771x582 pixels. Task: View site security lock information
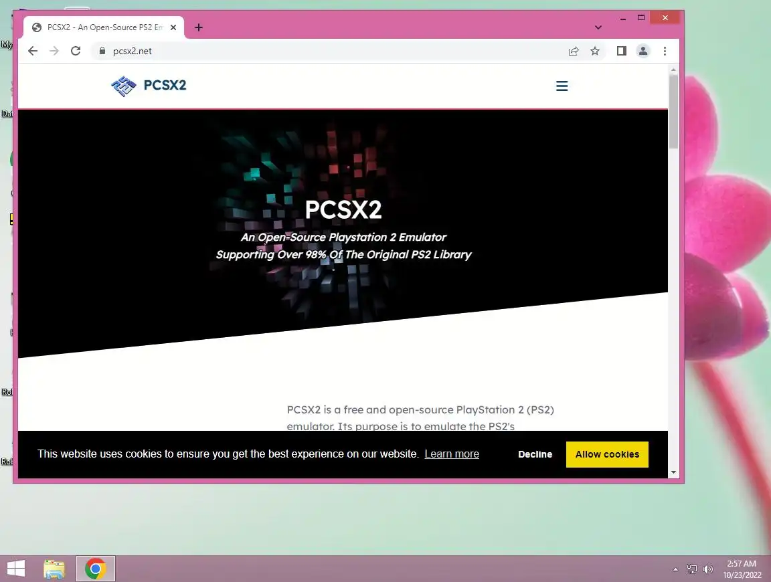click(102, 51)
